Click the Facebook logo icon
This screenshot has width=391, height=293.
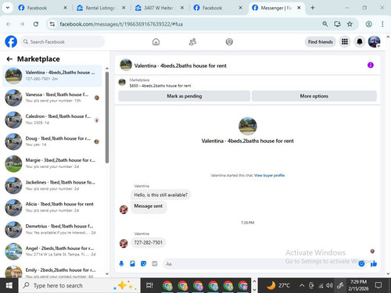11,41
